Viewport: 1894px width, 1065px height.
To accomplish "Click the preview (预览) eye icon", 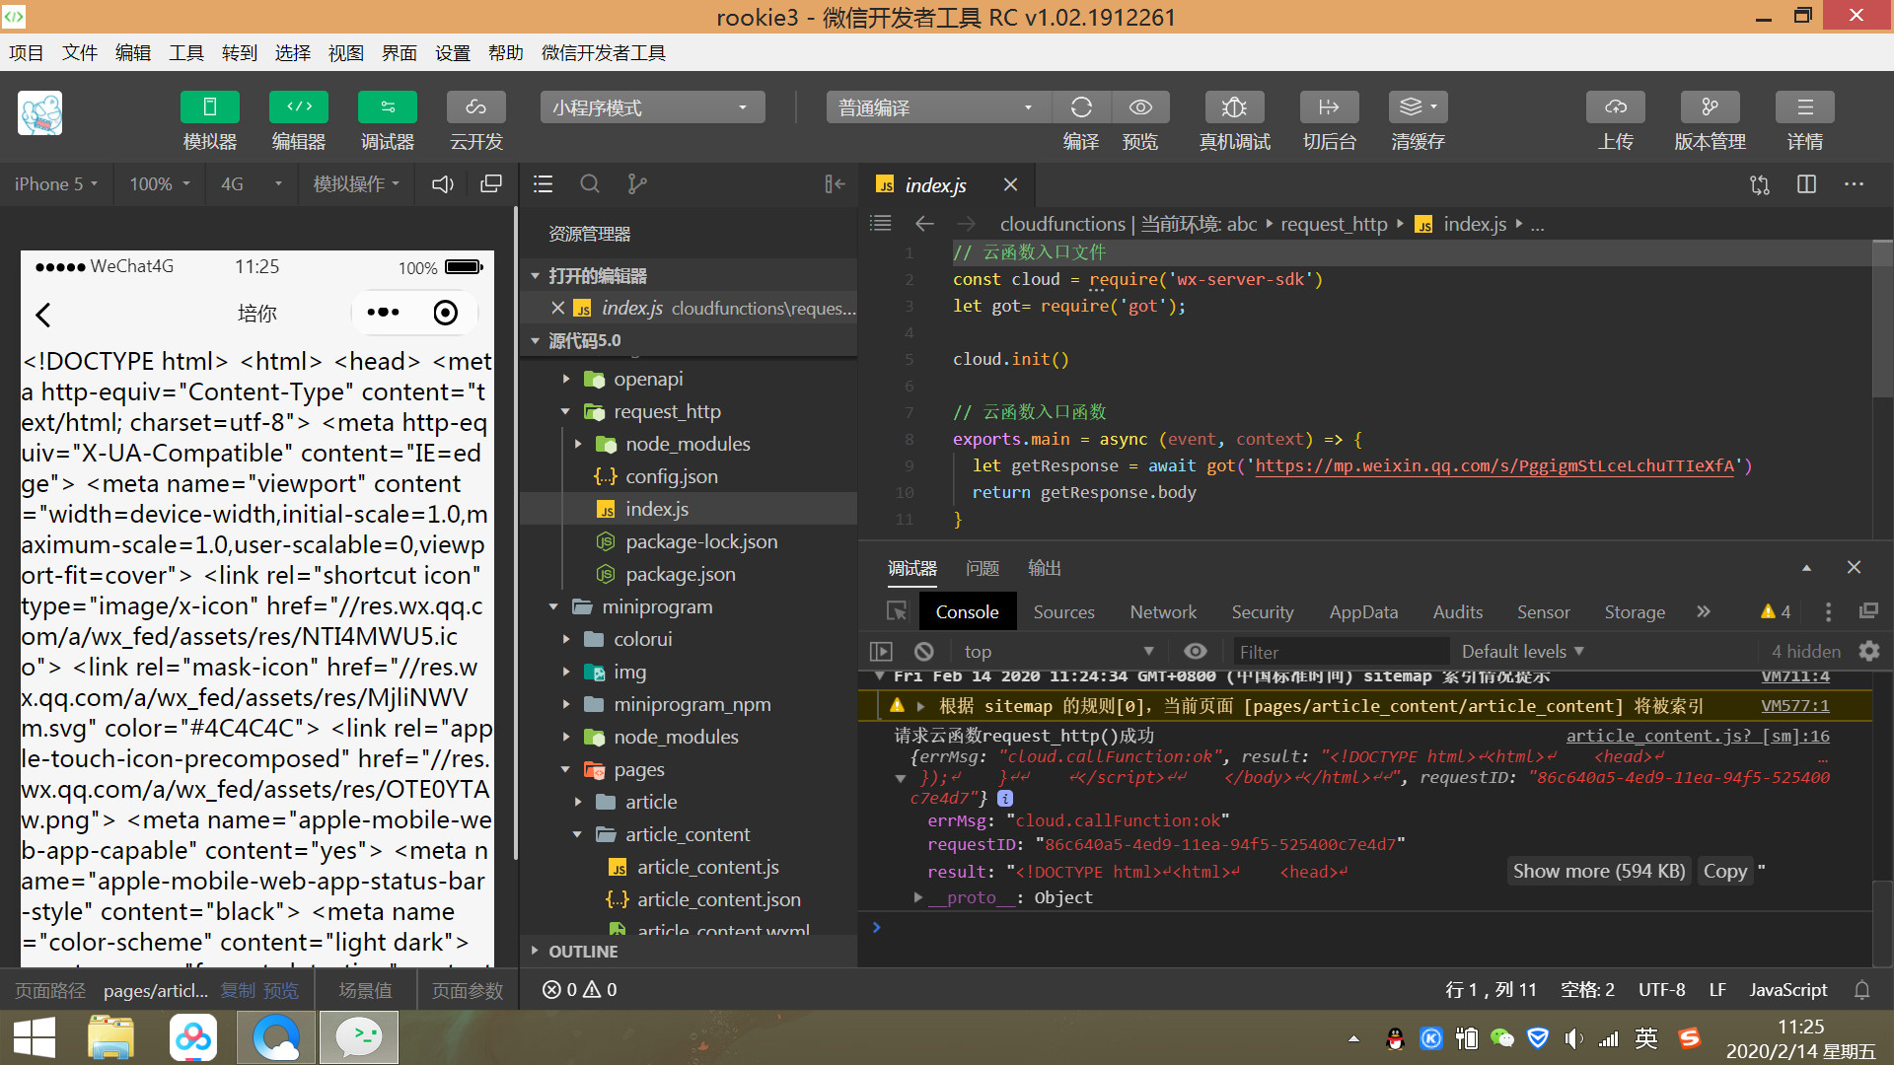I will 1140,107.
